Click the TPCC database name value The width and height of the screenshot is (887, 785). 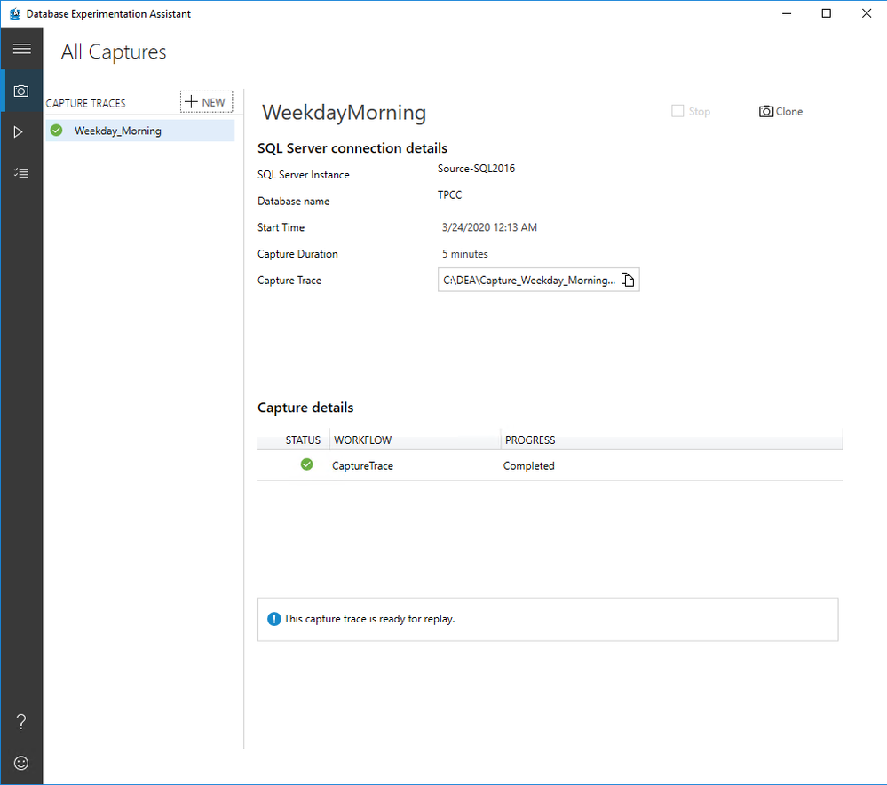pos(450,194)
